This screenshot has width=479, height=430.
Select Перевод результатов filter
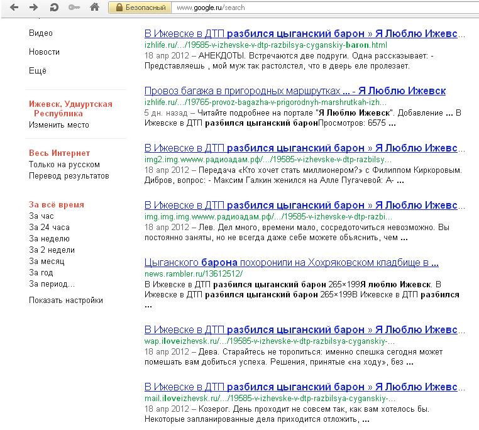69,176
